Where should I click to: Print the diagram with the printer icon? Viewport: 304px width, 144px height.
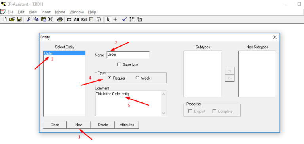[x=60, y=19]
